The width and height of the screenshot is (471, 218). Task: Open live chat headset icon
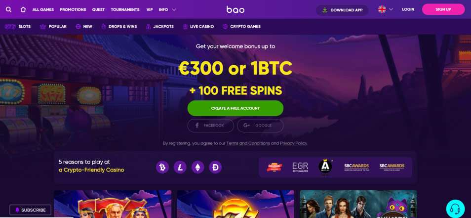(455, 208)
